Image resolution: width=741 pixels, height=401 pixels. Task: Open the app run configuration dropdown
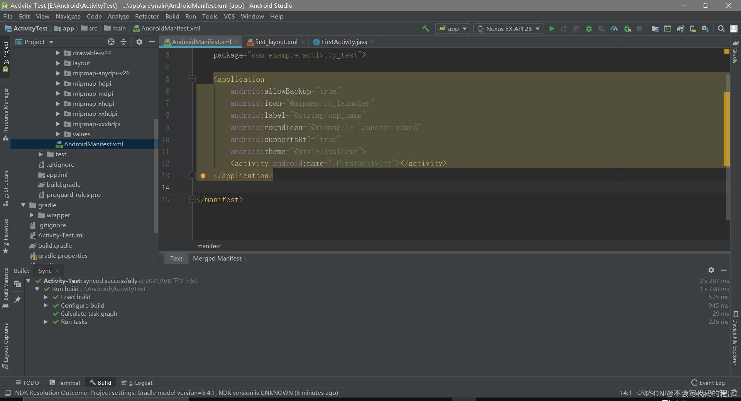(x=452, y=29)
